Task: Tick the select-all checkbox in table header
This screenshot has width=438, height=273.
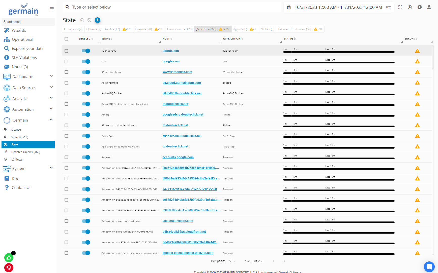Action: point(66,39)
